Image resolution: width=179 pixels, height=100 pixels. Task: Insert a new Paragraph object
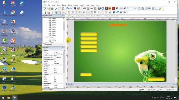pos(95,8)
